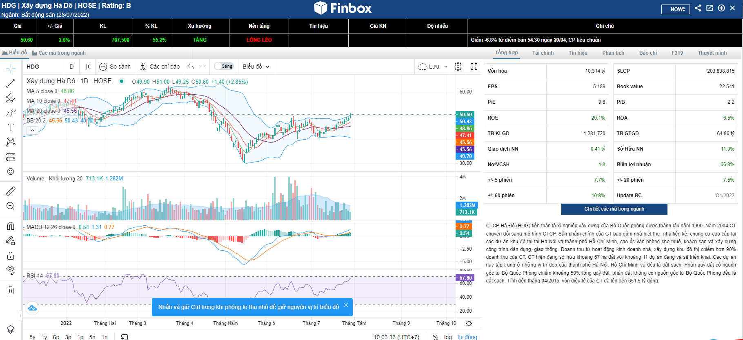Enter fullscreen chart mode
743x340 pixels.
(474, 67)
